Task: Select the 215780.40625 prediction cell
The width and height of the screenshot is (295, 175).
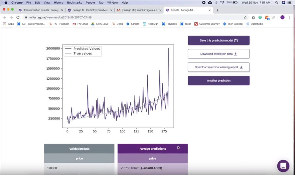Action: (153, 168)
